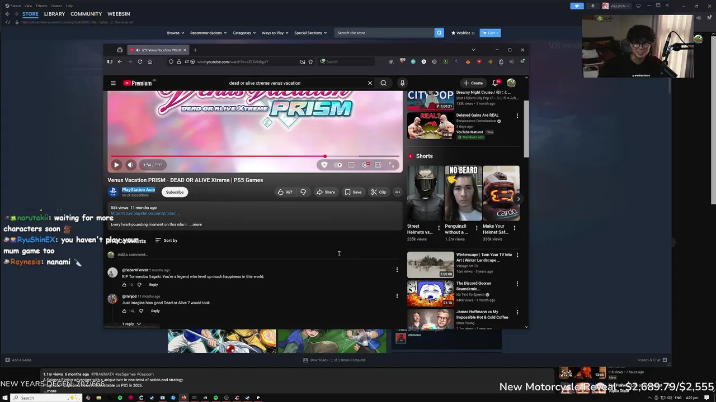This screenshot has width=716, height=402.
Task: Open YouTube notifications bell
Action: tap(496, 83)
